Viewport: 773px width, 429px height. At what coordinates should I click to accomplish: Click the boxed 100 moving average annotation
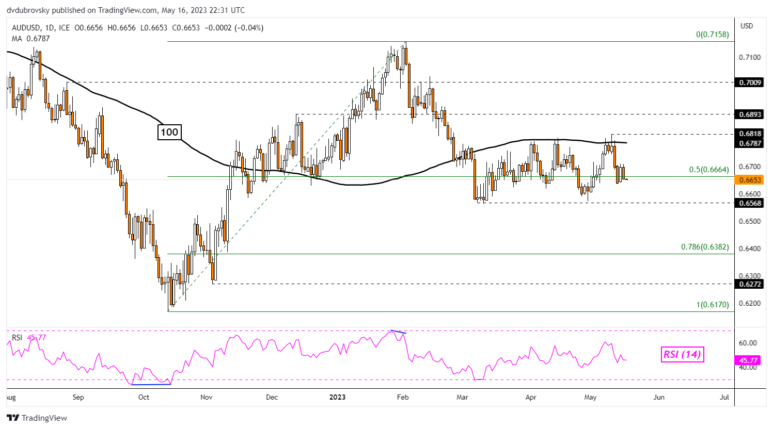(169, 133)
